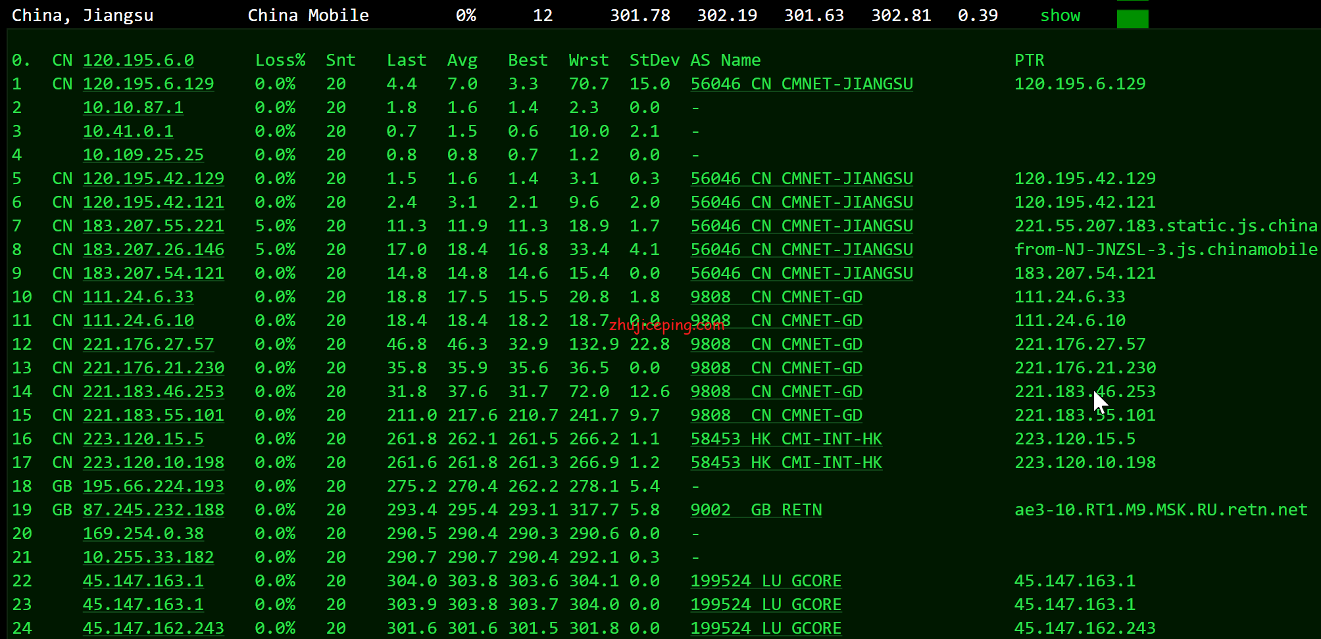Click IP address 169.254.0.38
1321x639 pixels.
pyautogui.click(x=143, y=534)
